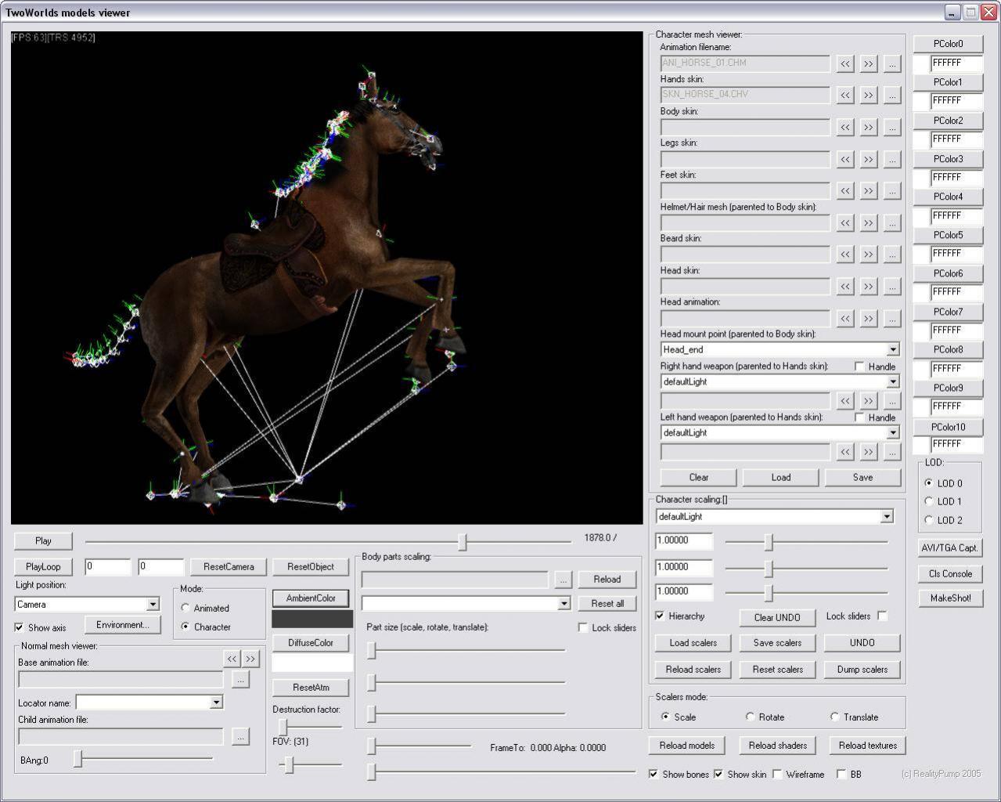Click previous arrows for Head skin

pos(844,287)
